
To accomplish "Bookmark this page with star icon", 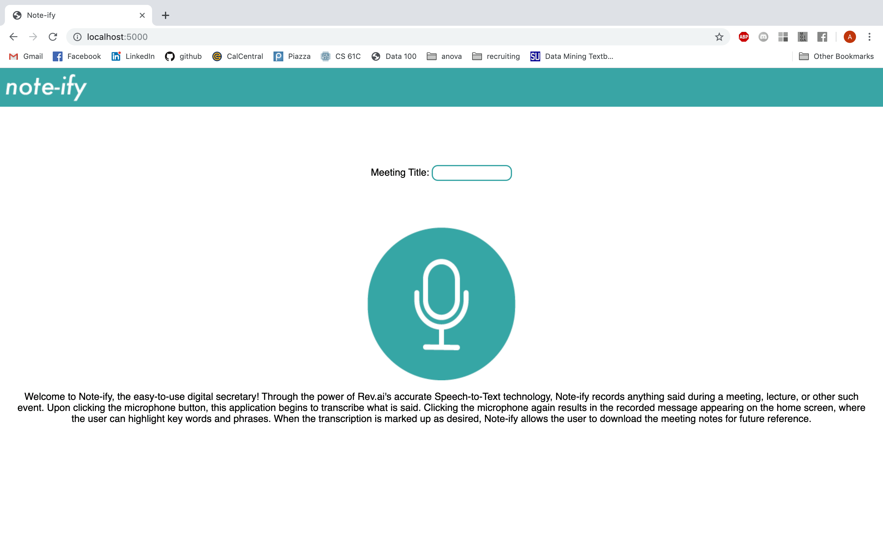I will coord(719,37).
